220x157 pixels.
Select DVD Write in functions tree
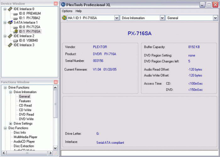26,119
